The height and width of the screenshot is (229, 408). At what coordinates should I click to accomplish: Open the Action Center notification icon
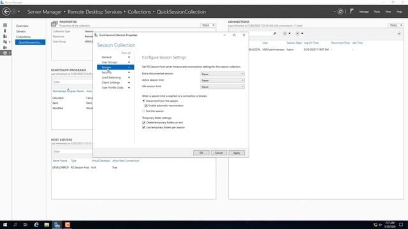401,225
